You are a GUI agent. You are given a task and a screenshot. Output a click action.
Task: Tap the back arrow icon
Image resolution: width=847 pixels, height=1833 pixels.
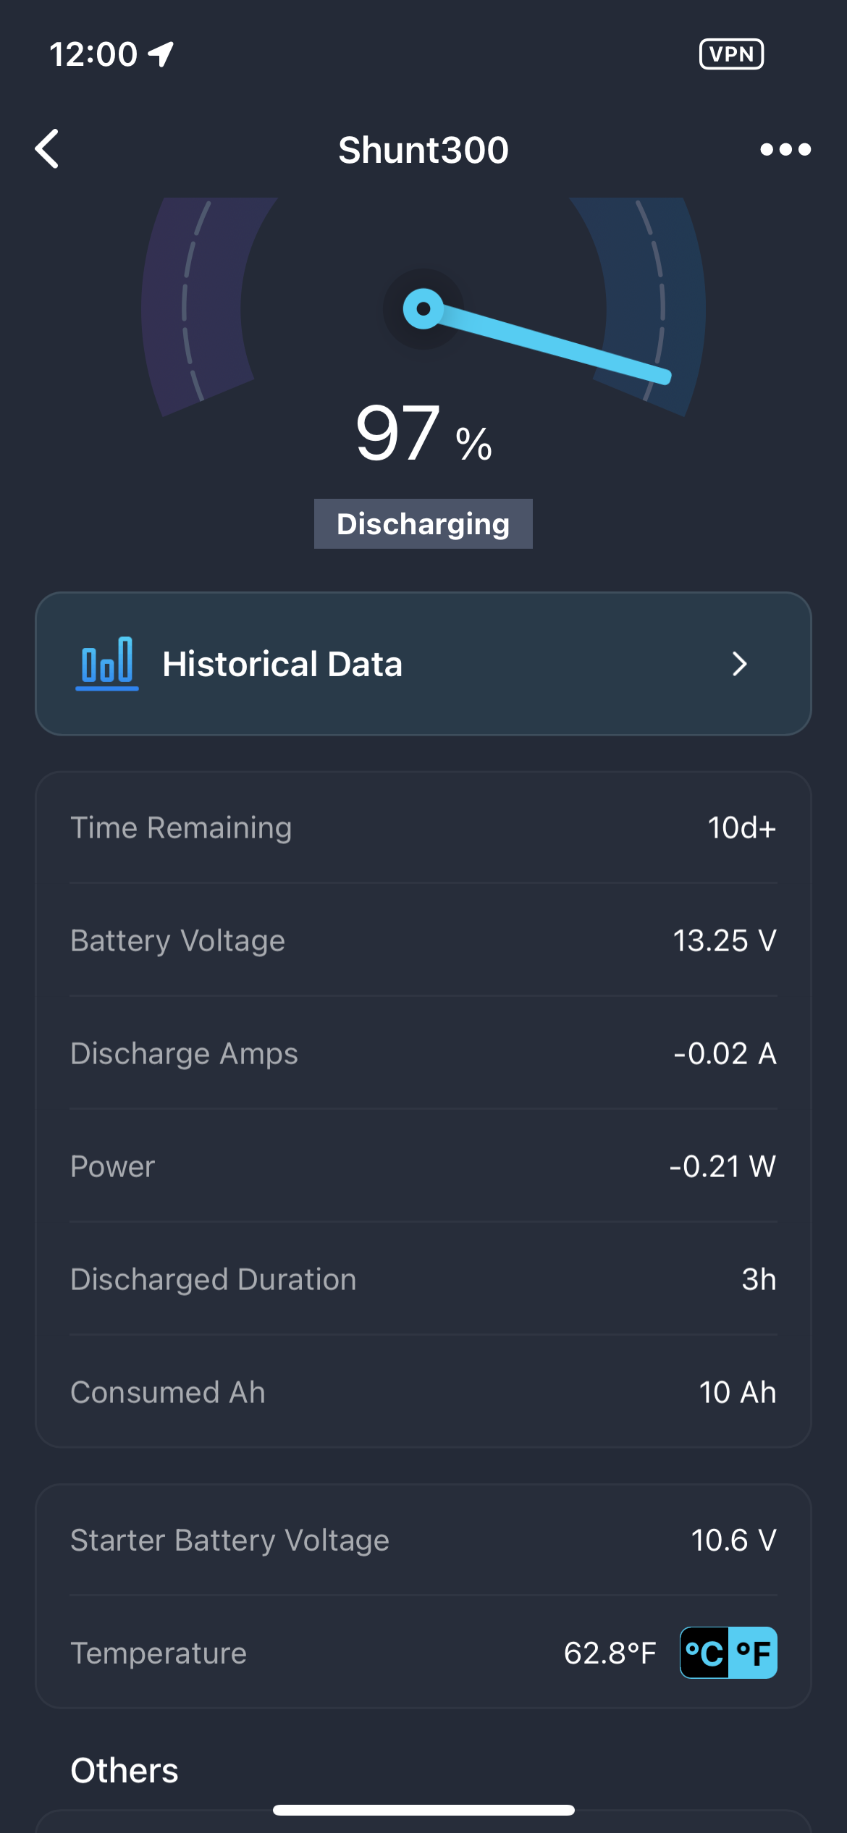(48, 149)
